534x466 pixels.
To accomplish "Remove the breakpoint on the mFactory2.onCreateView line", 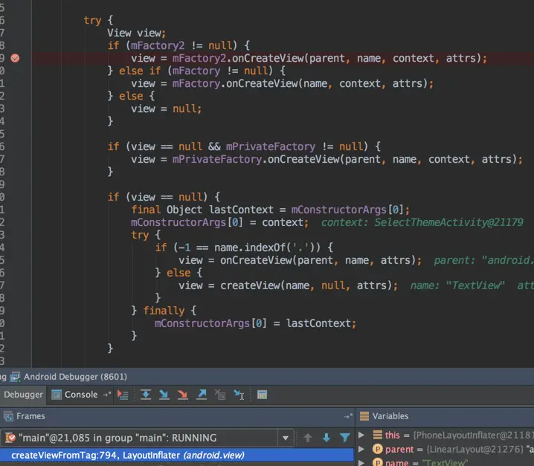I will pos(15,58).
